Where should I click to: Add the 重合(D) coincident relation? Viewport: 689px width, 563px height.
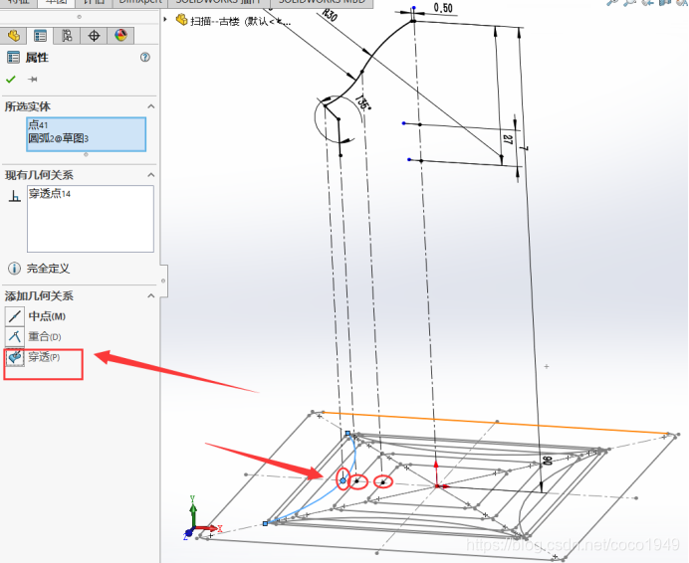coord(45,337)
